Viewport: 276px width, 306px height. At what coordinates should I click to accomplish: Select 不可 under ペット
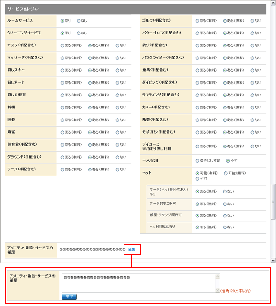pos(197,179)
